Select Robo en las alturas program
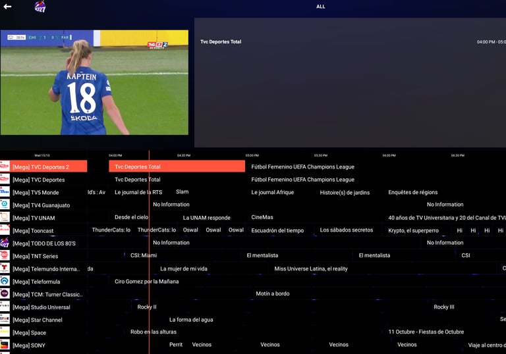Screen dimensions: 506x354 pyautogui.click(x=154, y=332)
